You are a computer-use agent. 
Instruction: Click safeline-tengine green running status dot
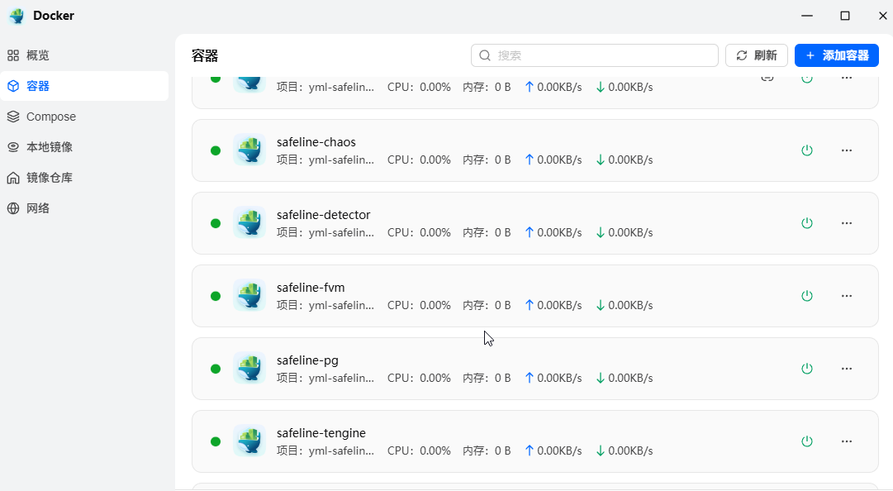click(x=216, y=441)
